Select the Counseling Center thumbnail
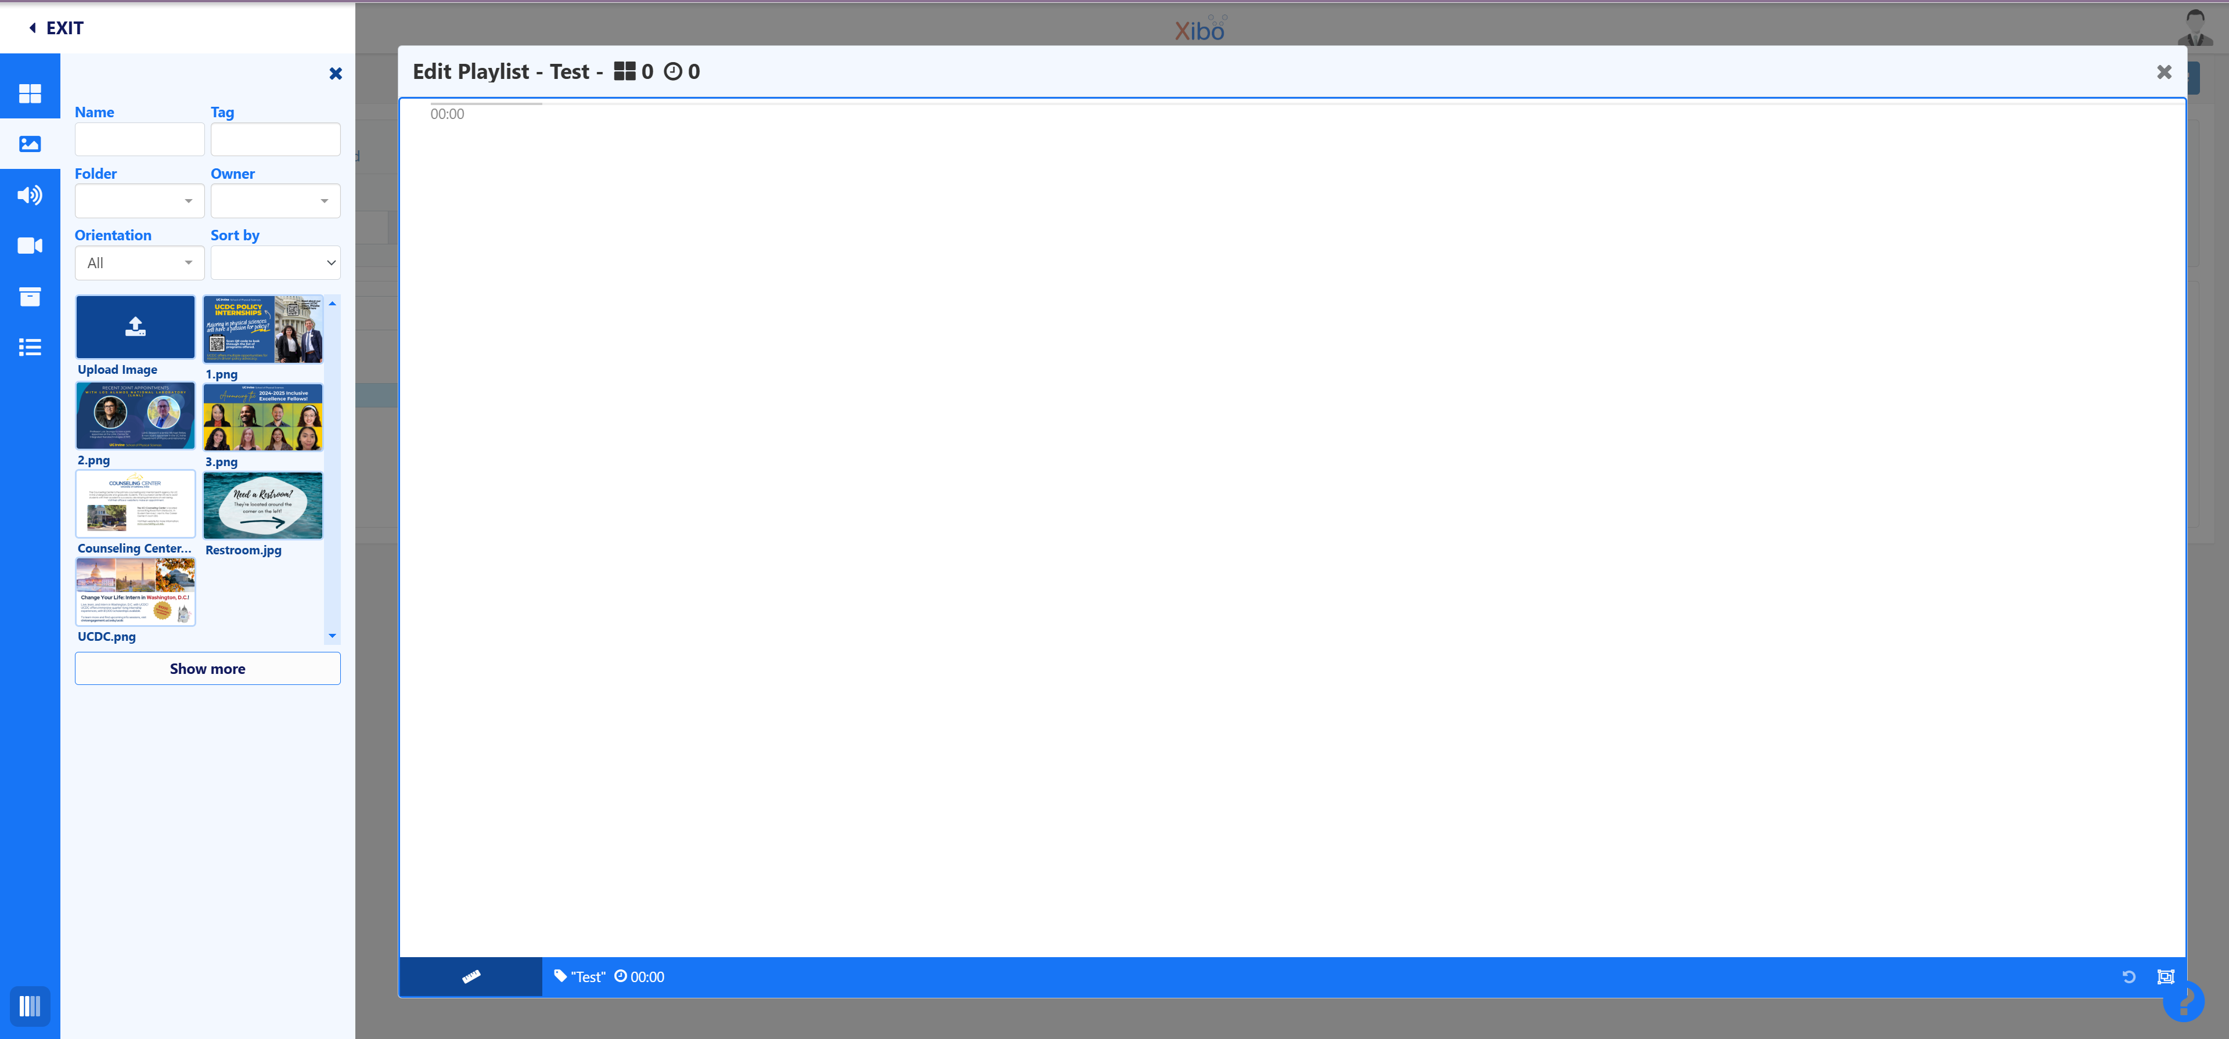The height and width of the screenshot is (1039, 2229). pos(135,503)
